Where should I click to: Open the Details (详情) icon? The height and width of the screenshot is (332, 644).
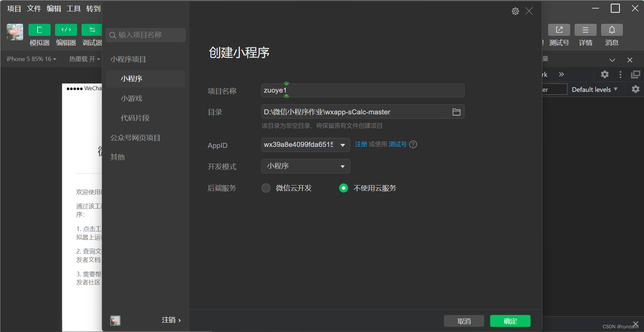tap(586, 30)
